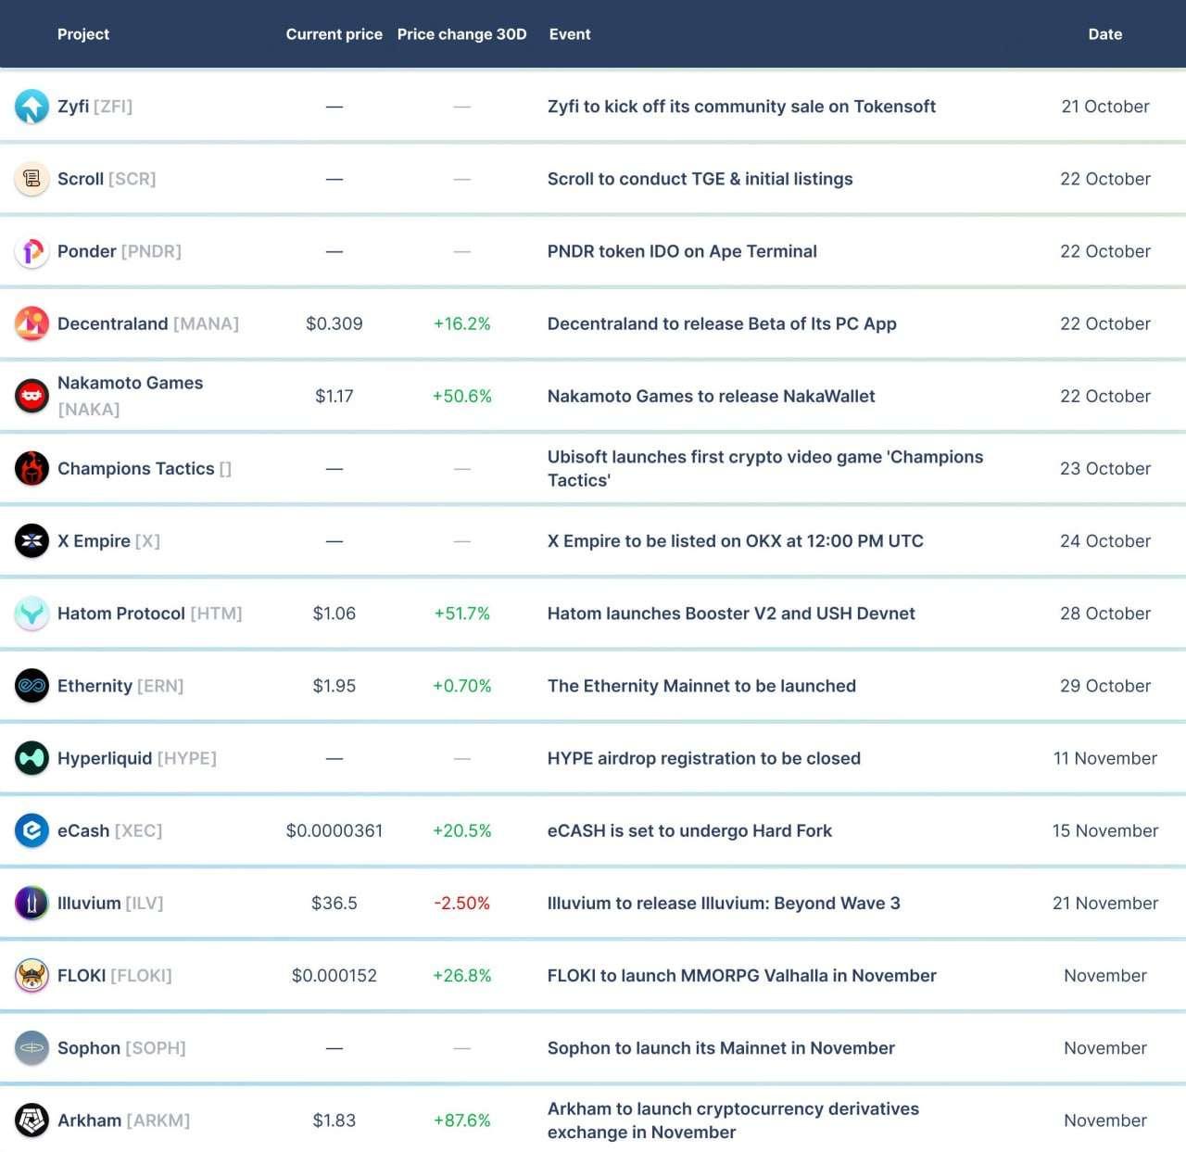Image resolution: width=1186 pixels, height=1152 pixels.
Task: Sort by the Project column header
Action: coord(83,34)
